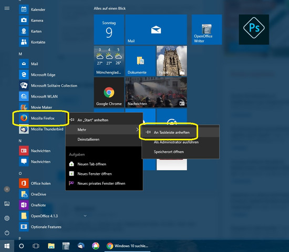Launch the Photoshop Express tile

(254, 29)
